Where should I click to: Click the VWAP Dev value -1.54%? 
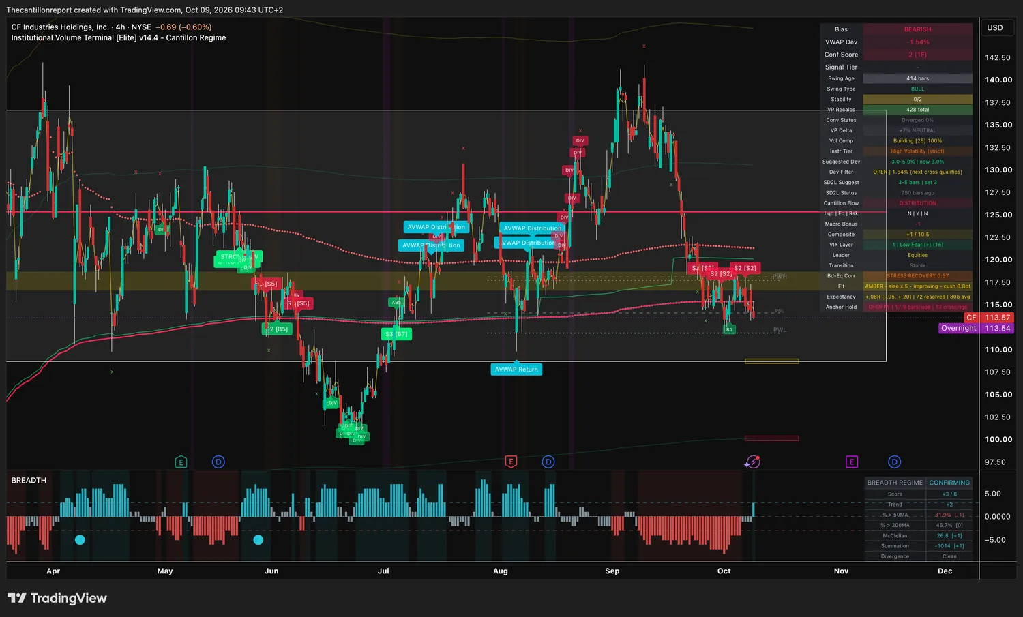pyautogui.click(x=917, y=42)
